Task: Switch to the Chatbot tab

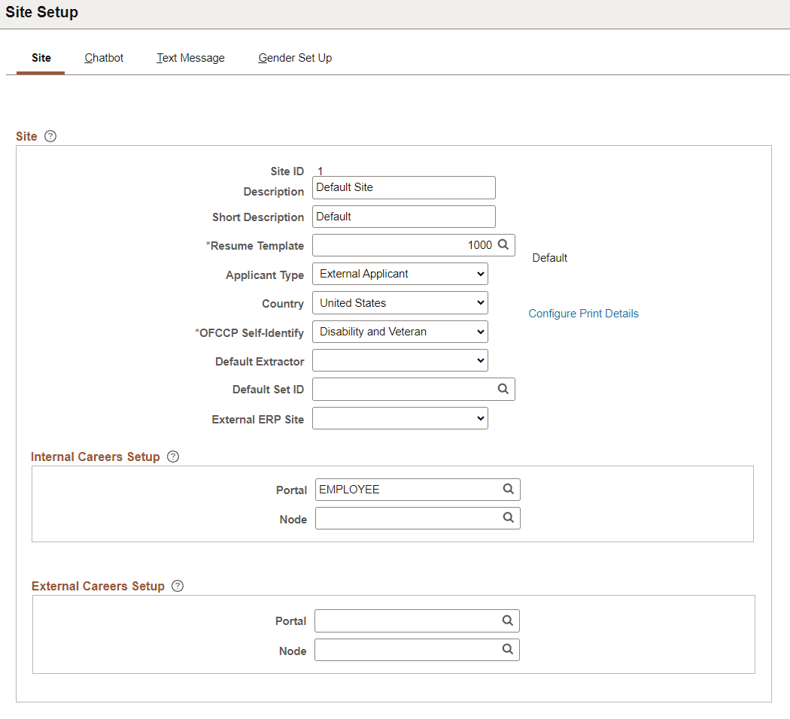Action: (x=103, y=57)
